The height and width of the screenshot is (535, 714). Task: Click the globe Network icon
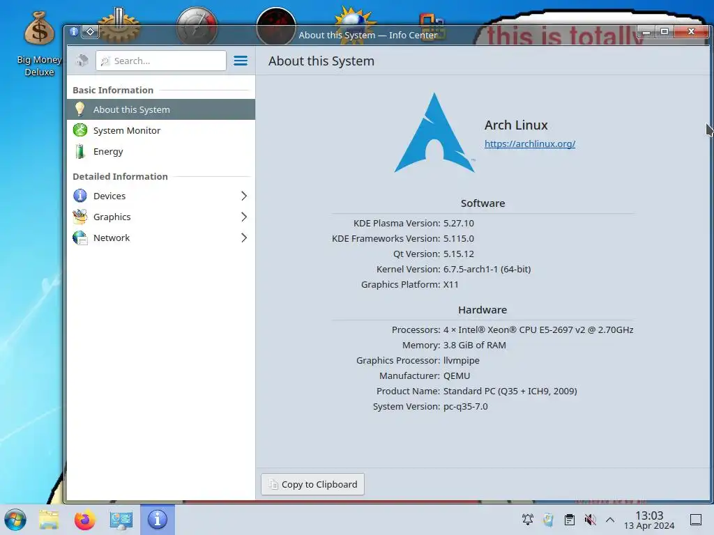point(80,238)
